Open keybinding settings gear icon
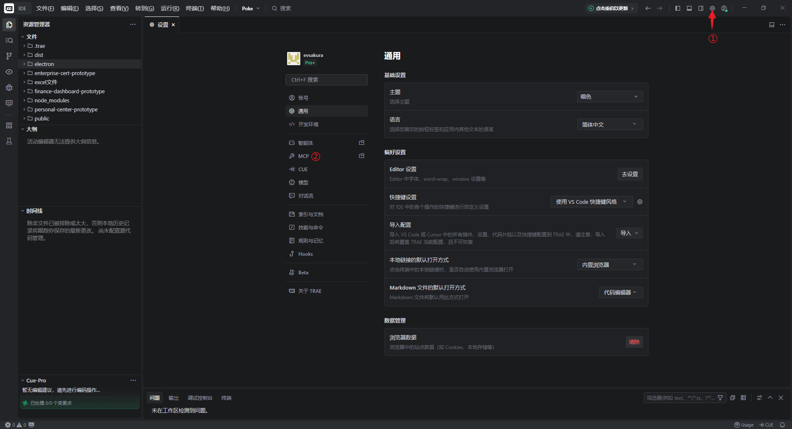The height and width of the screenshot is (429, 792). point(640,202)
